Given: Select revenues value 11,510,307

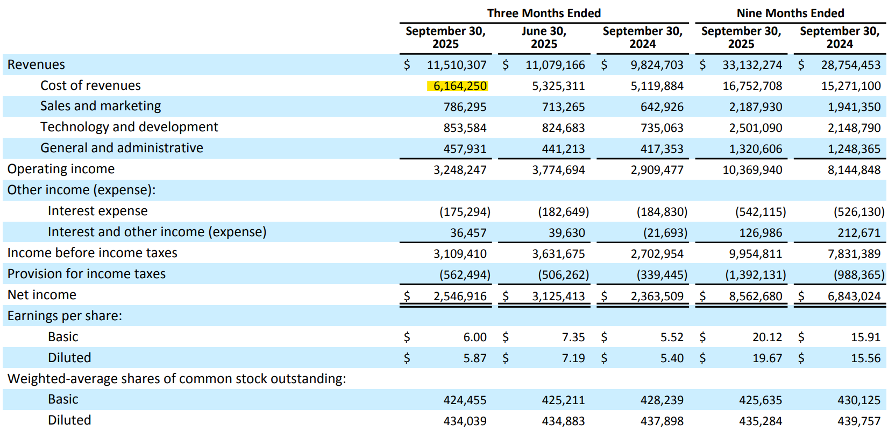Looking at the screenshot, I should 457,65.
